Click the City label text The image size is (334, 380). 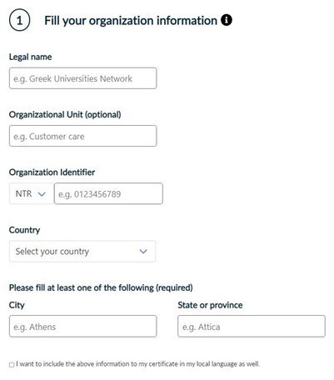click(17, 305)
